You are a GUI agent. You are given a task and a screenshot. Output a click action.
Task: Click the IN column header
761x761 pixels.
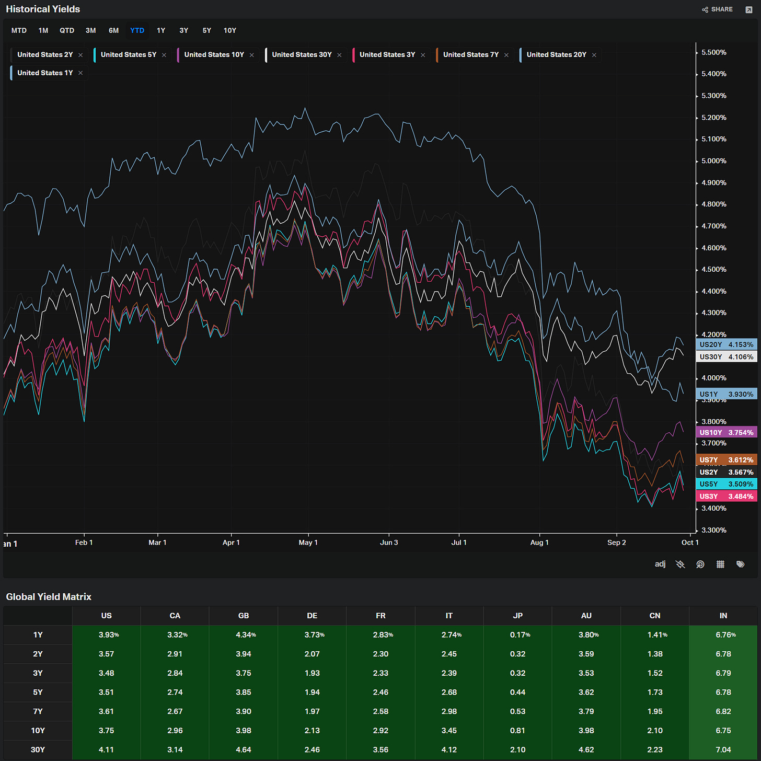pyautogui.click(x=723, y=616)
